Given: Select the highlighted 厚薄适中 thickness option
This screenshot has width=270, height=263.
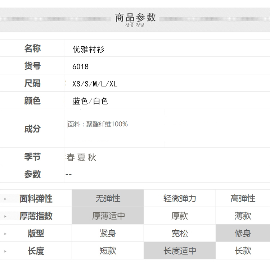Looking at the screenshot, I should pos(108,216).
